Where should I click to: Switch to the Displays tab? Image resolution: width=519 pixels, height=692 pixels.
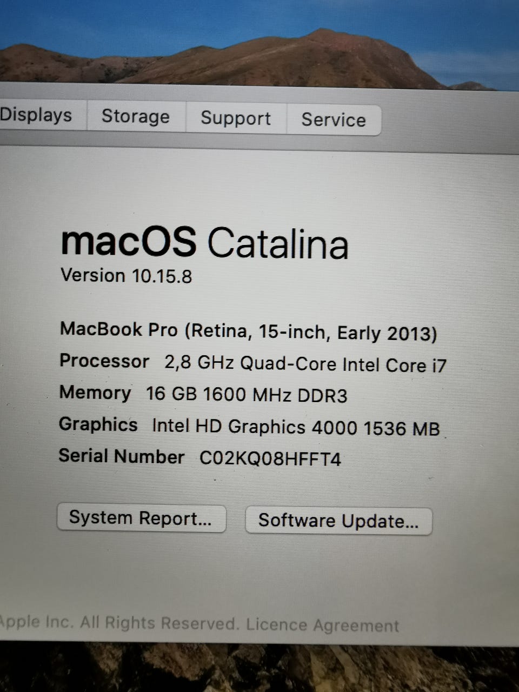point(38,115)
